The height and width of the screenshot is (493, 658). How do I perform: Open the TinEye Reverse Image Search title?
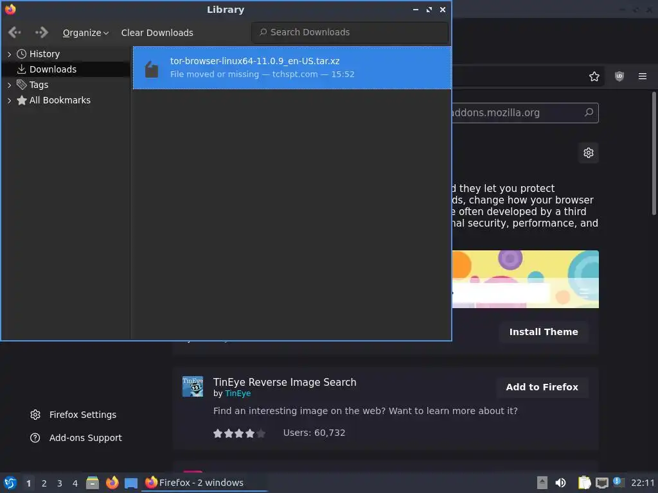[x=285, y=383]
